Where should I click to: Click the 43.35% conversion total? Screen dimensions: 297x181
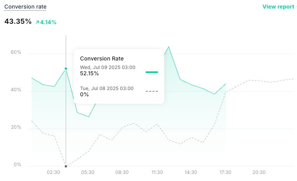coord(18,21)
